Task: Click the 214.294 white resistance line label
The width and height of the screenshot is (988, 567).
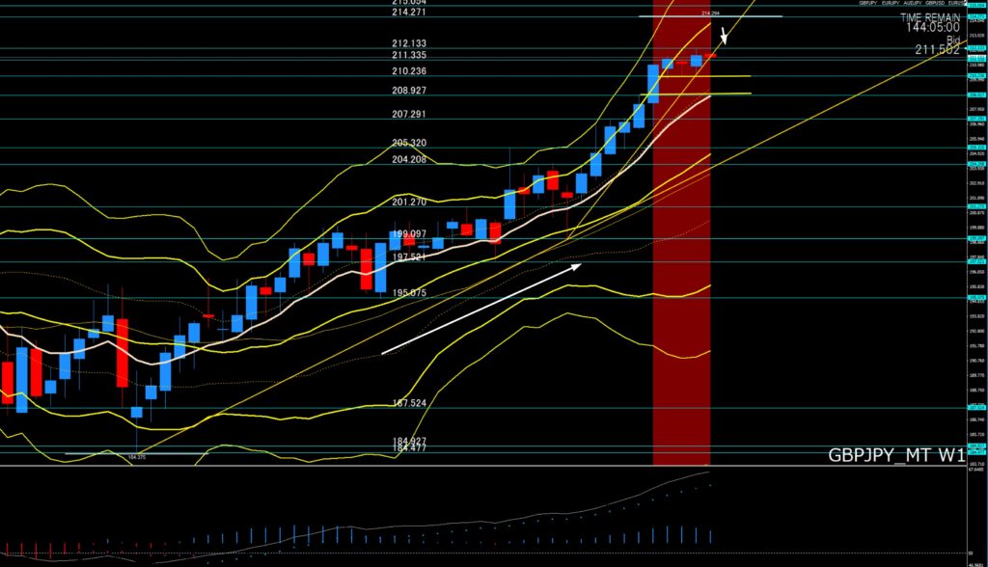Action: [x=710, y=13]
